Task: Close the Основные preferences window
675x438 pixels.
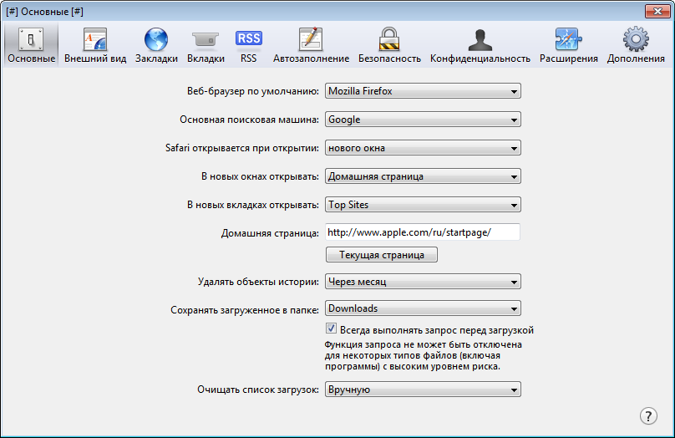Action: point(657,11)
